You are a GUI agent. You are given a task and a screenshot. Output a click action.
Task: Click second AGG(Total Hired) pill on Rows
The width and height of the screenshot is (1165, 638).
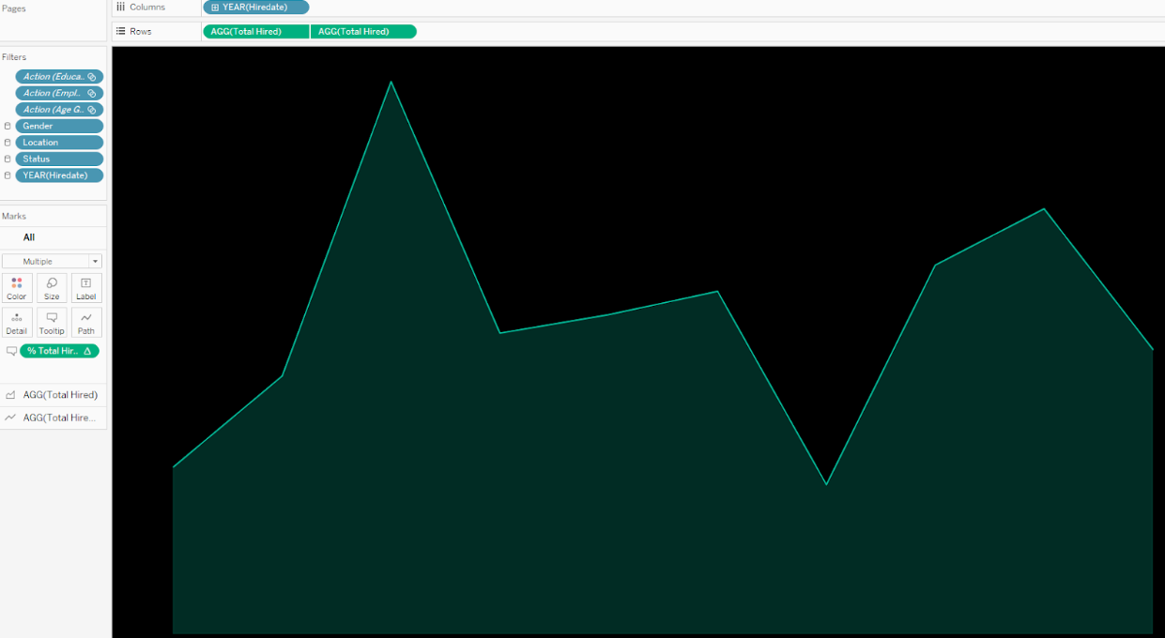coord(363,32)
